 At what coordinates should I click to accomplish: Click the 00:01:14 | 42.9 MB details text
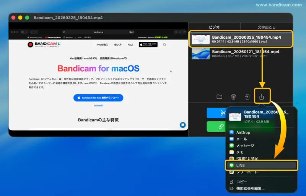(239, 42)
